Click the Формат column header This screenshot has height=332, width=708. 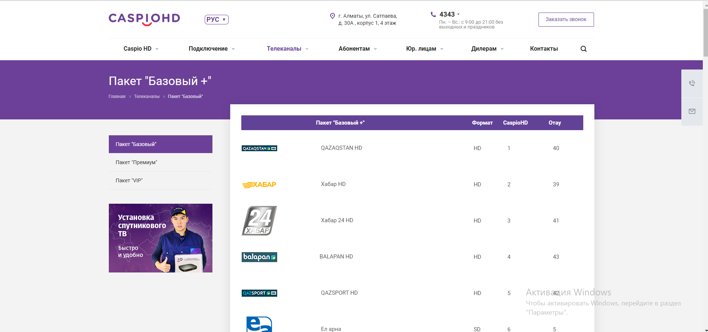tap(482, 123)
